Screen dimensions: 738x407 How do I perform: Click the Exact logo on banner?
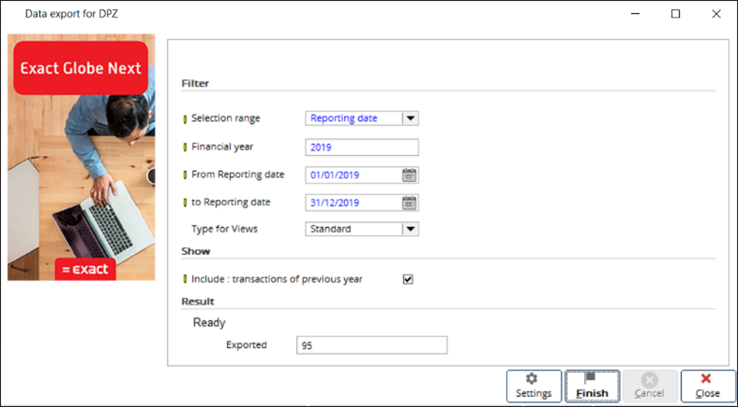coord(85,270)
